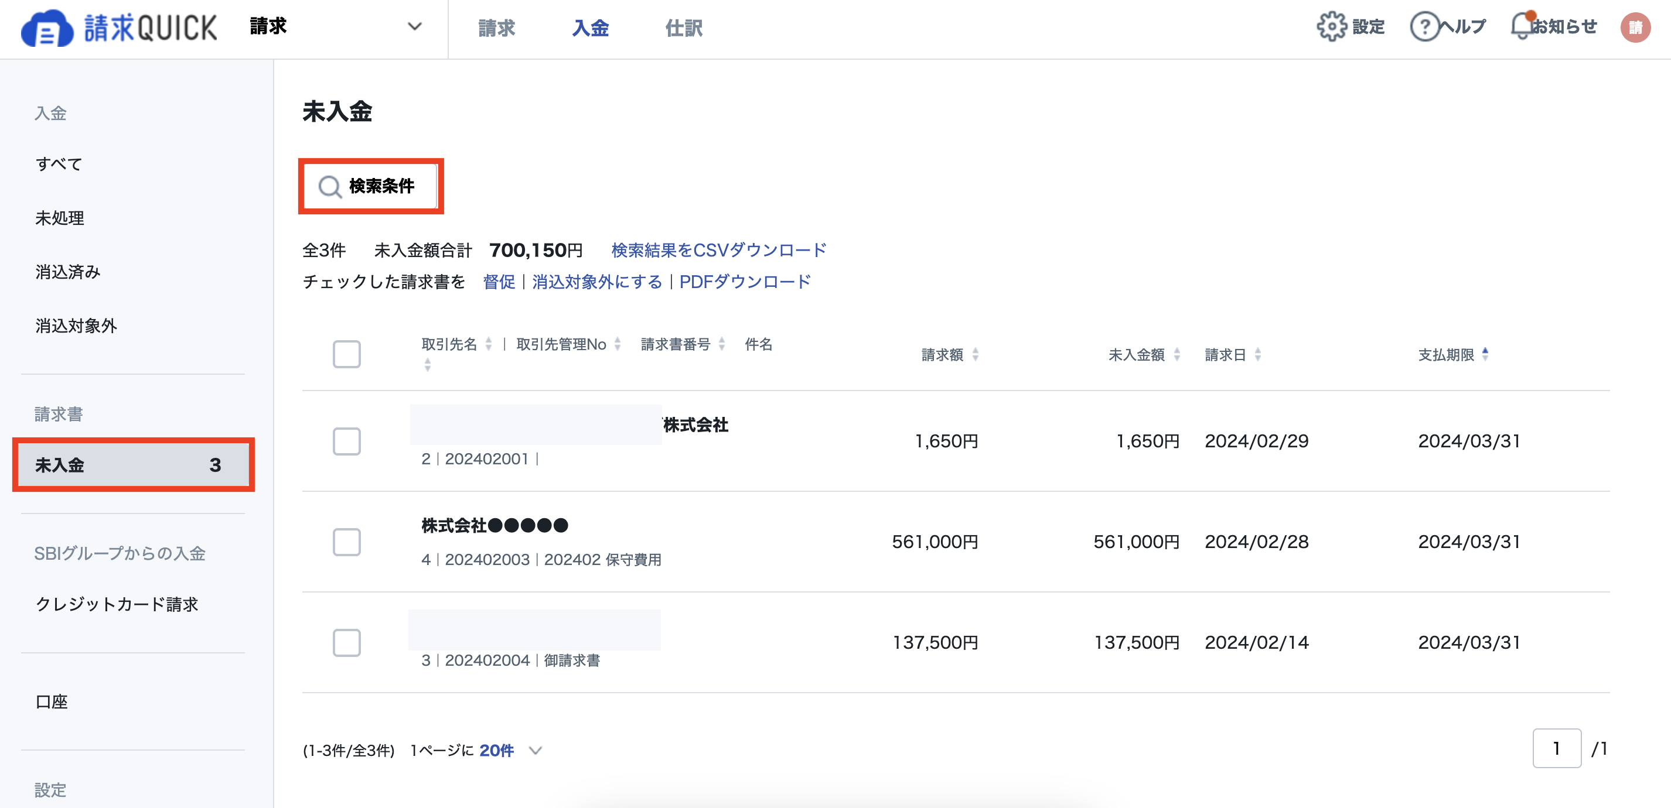
Task: Check the 株式会社●●●●● invoice row
Action: (347, 543)
